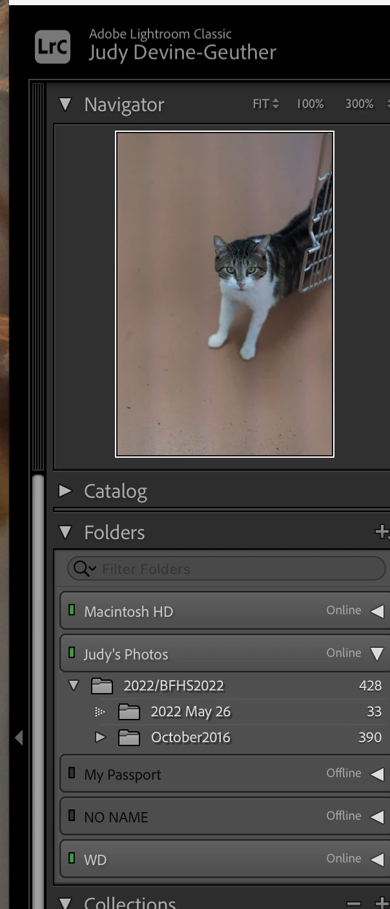Expand the NO NAME volume arrow
The width and height of the screenshot is (390, 909).
[377, 817]
